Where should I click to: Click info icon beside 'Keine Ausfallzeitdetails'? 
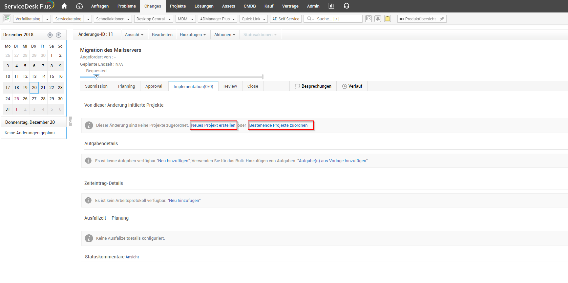click(89, 238)
